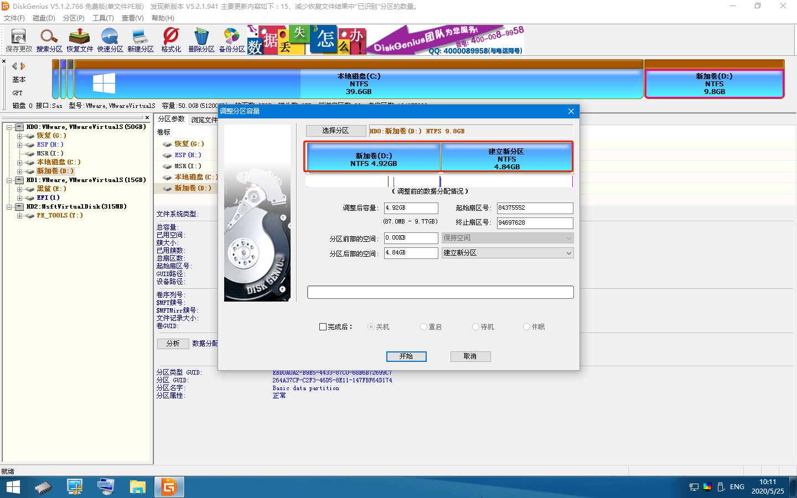Collapse the HD0 VMware 50GB disk node
The height and width of the screenshot is (498, 797).
[x=9, y=127]
